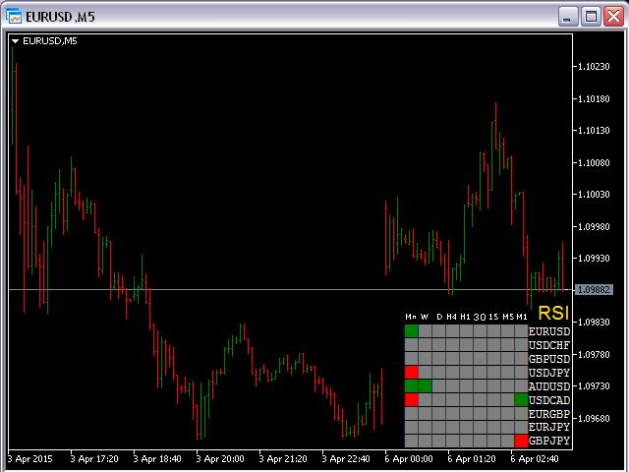Click the 1.09930 price scale label

pos(594,258)
